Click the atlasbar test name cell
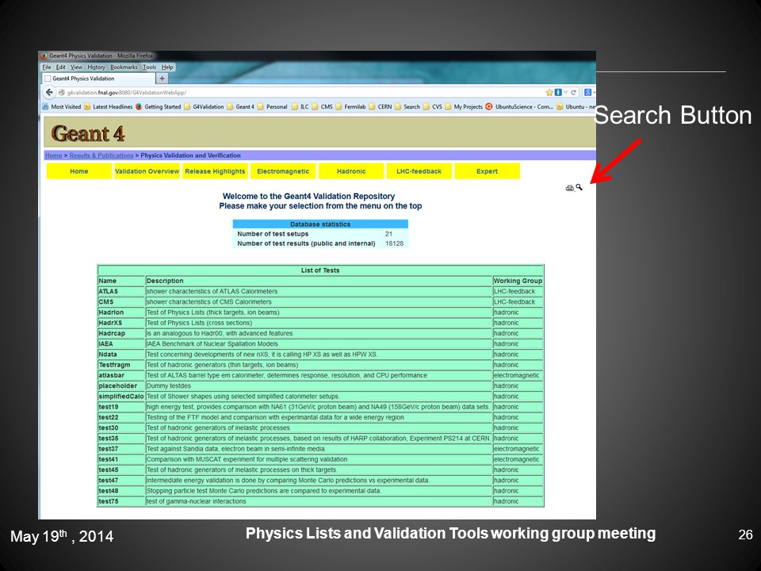The width and height of the screenshot is (761, 571). click(x=121, y=375)
